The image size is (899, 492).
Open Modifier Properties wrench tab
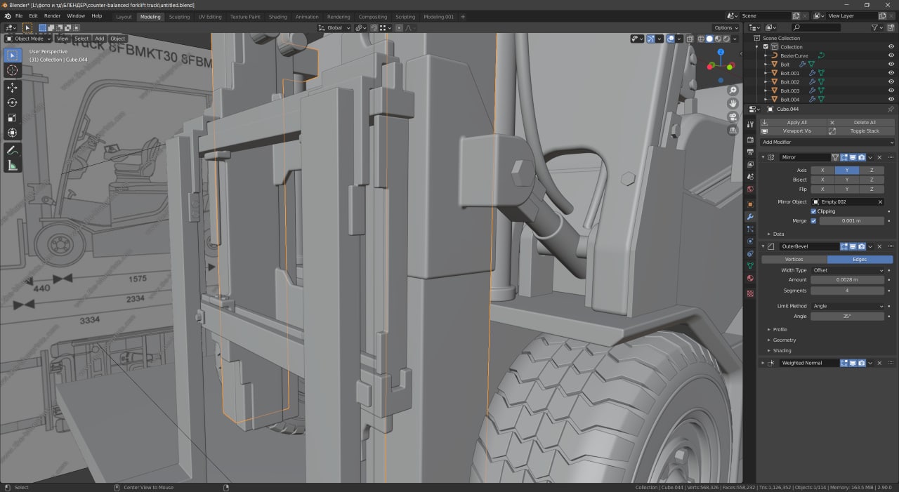point(750,217)
